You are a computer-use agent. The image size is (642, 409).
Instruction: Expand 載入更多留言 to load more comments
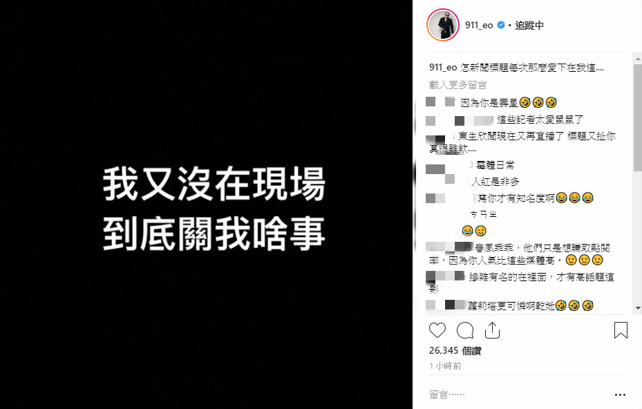pos(457,85)
